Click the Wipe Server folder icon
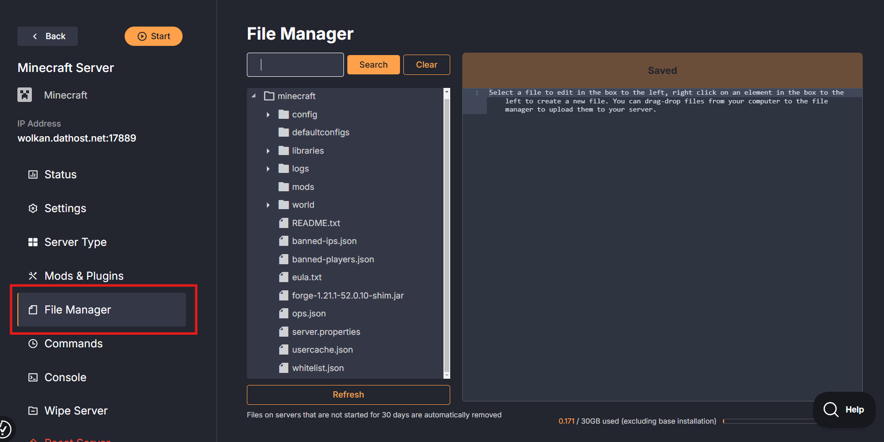 [x=33, y=411]
